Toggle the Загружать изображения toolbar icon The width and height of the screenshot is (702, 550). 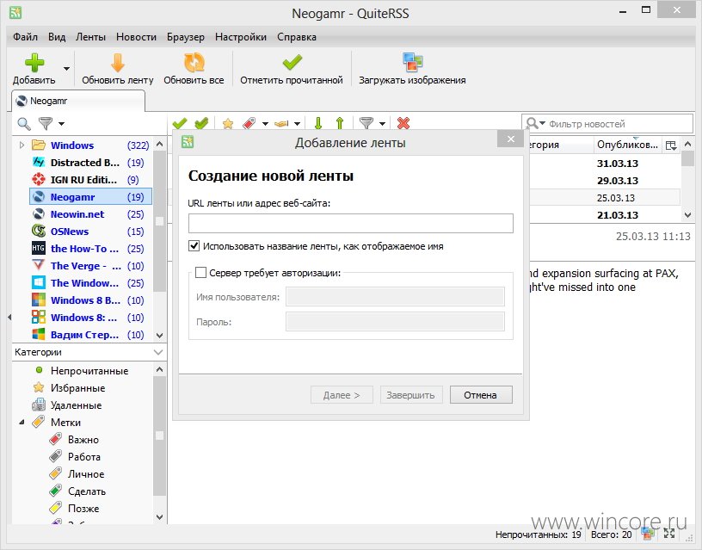pos(412,63)
